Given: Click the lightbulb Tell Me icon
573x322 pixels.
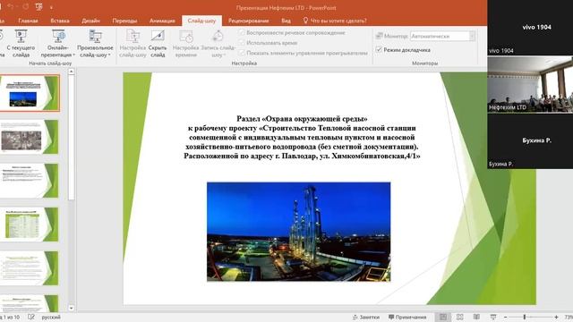Looking at the screenshot, I should [305, 21].
